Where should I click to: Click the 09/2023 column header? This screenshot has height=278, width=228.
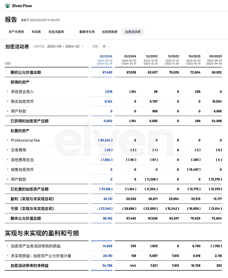215,56
